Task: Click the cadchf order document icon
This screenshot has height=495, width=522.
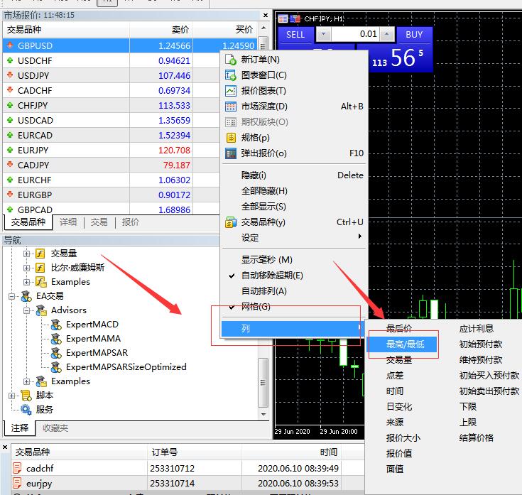Action: tap(16, 468)
